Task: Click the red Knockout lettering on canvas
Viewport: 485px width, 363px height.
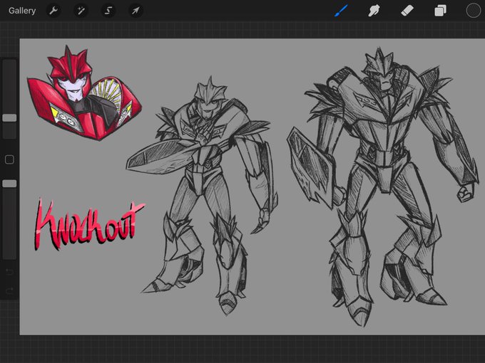Action: [88, 225]
